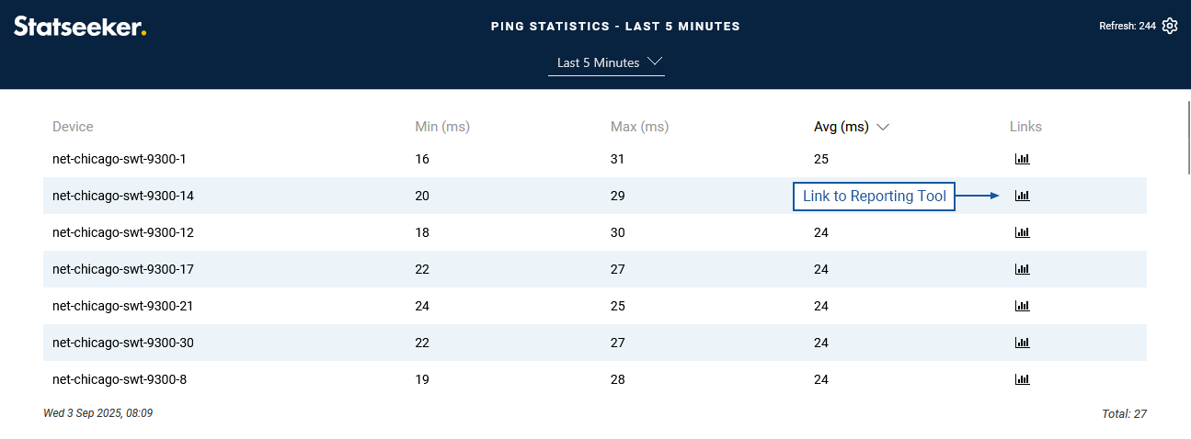Sort by the Device column header
This screenshot has height=439, width=1191.
pos(73,127)
